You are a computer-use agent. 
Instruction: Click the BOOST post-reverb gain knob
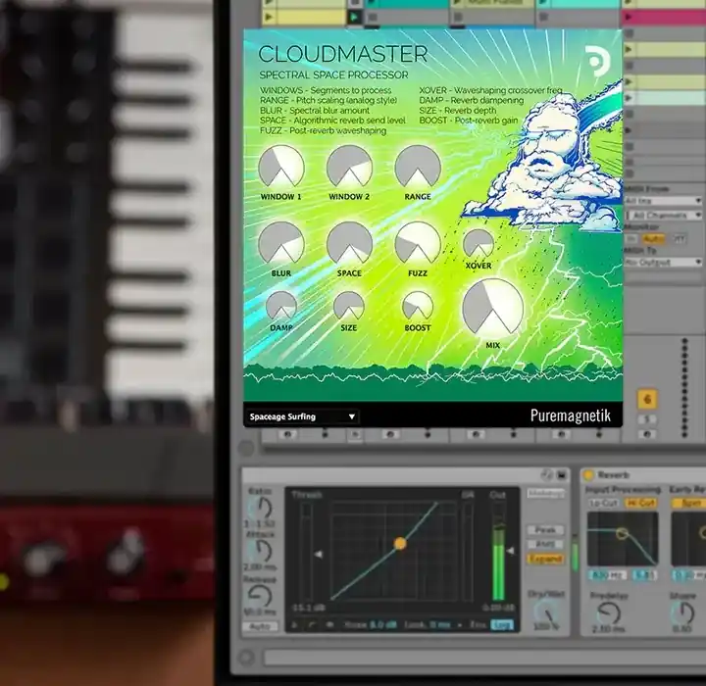point(418,306)
